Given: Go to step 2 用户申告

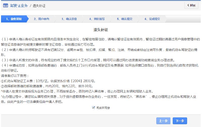Looking at the screenshot, I should point(42,19).
